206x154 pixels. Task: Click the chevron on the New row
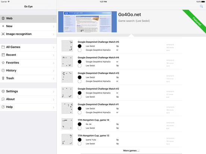pyautogui.click(x=54, y=27)
